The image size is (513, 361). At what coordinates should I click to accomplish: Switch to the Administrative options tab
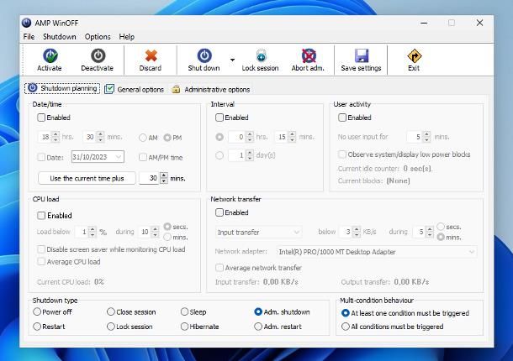point(211,89)
